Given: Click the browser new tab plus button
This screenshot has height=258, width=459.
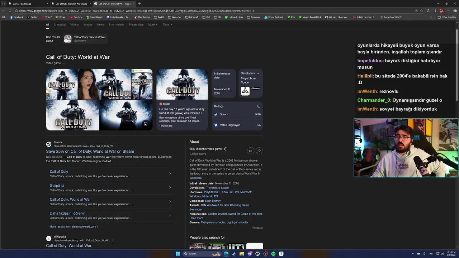Looking at the screenshot, I should (139, 4).
